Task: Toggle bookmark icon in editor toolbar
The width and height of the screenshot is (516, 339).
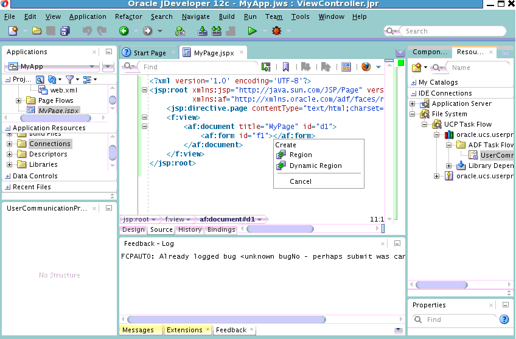Action: [285, 67]
